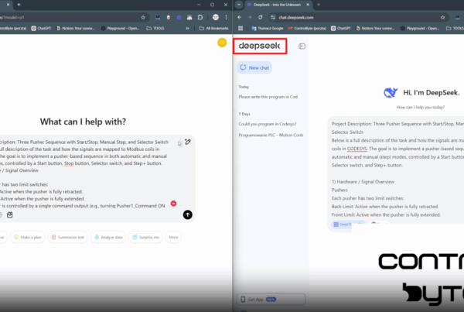The image size is (464, 312).
Task: Open the Chrome three-dot menu
Action: tap(224, 15)
